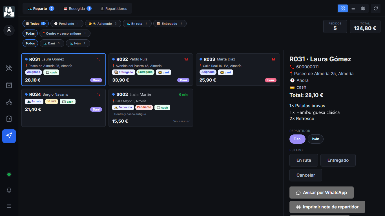
Task: Filter orders by Todos status
Action: pyautogui.click(x=36, y=24)
